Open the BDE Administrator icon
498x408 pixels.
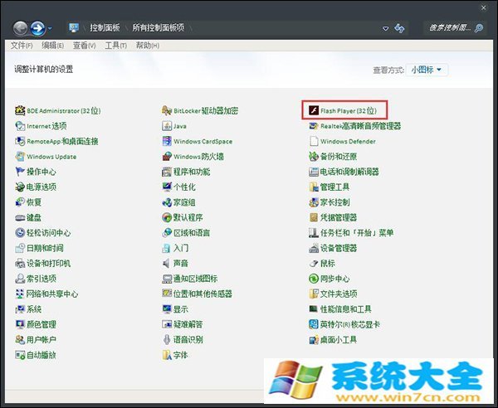tap(20, 110)
